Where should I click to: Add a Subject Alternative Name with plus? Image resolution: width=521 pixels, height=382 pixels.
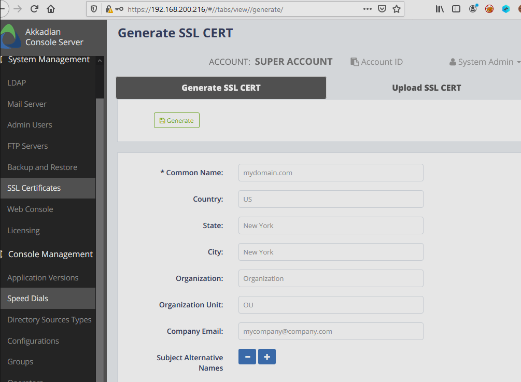[x=267, y=357]
